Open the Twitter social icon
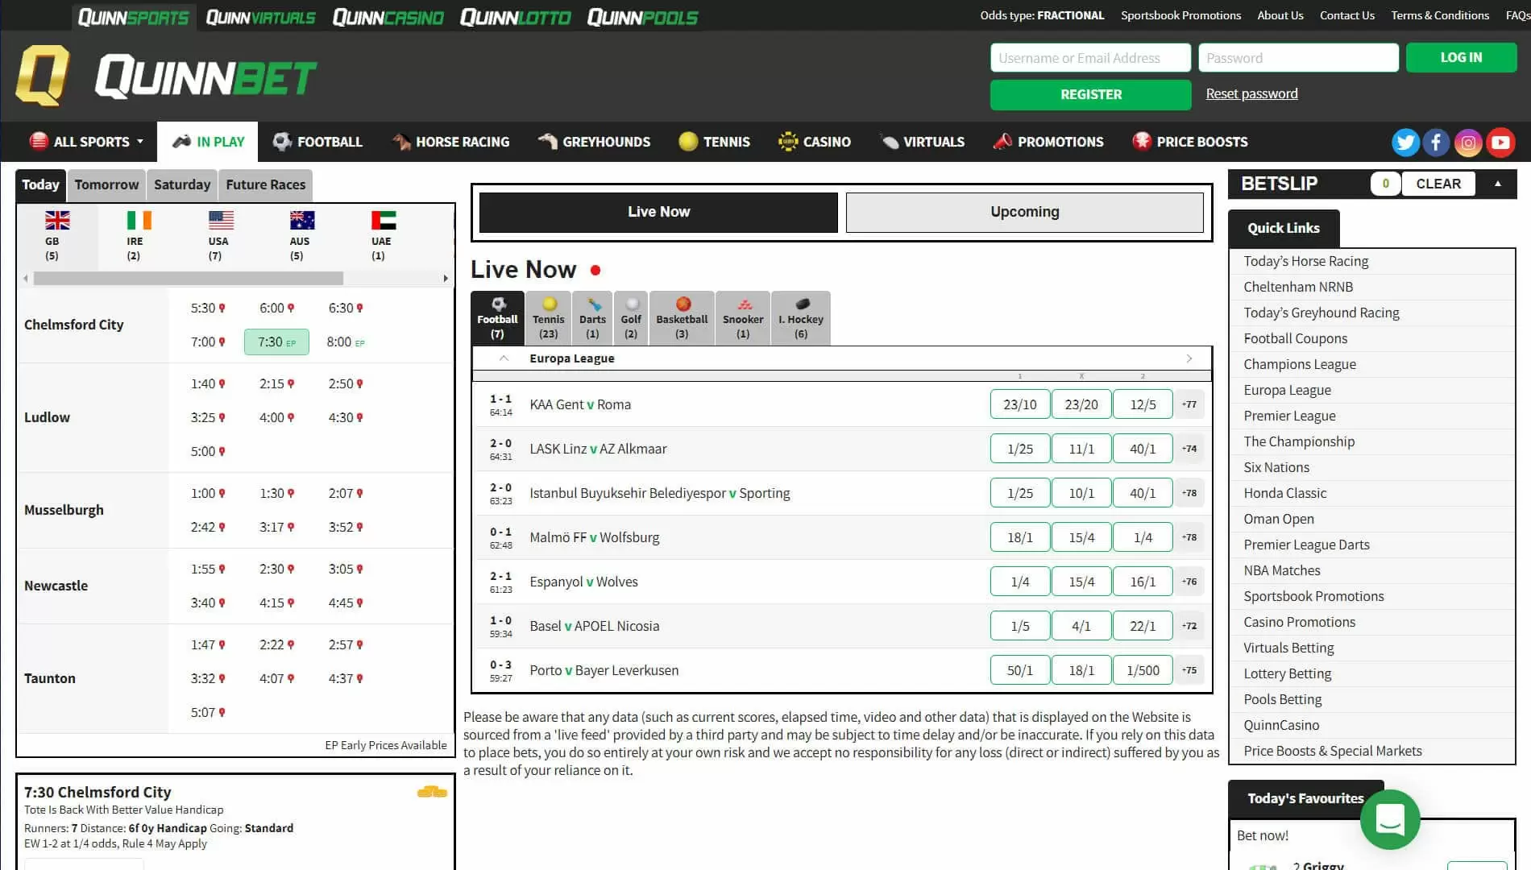This screenshot has width=1531, height=870. [x=1405, y=143]
